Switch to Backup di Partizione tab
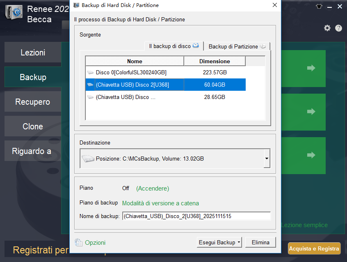Screen dimensions: 347x262 click(x=237, y=46)
